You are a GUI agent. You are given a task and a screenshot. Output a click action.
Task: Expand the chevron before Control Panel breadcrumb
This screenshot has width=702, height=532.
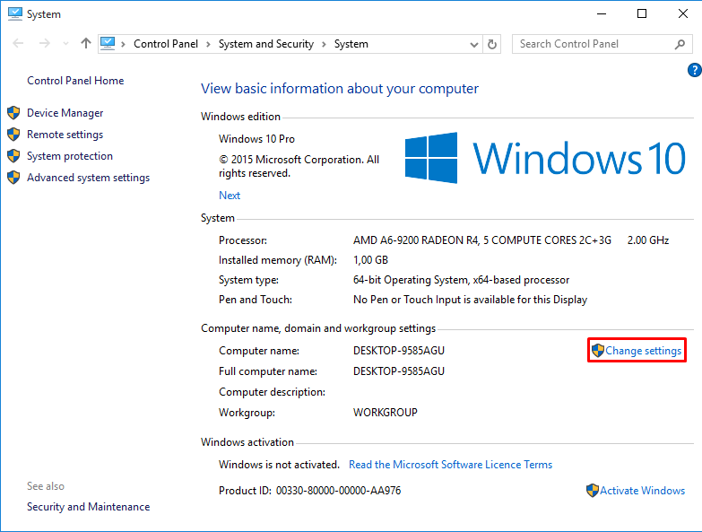tap(123, 44)
